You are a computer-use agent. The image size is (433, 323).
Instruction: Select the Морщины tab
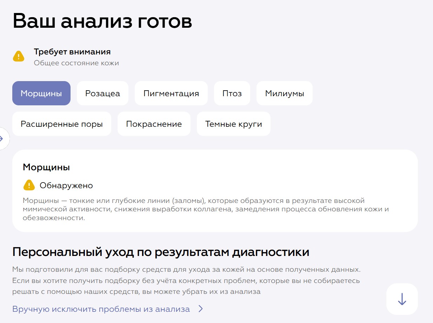[x=41, y=93]
